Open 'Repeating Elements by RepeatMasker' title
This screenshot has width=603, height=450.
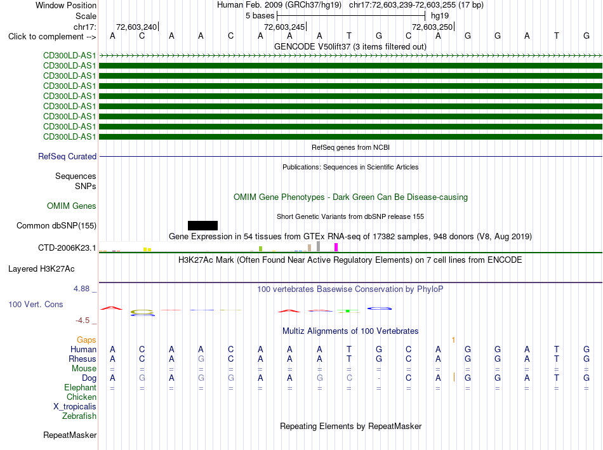[350, 426]
